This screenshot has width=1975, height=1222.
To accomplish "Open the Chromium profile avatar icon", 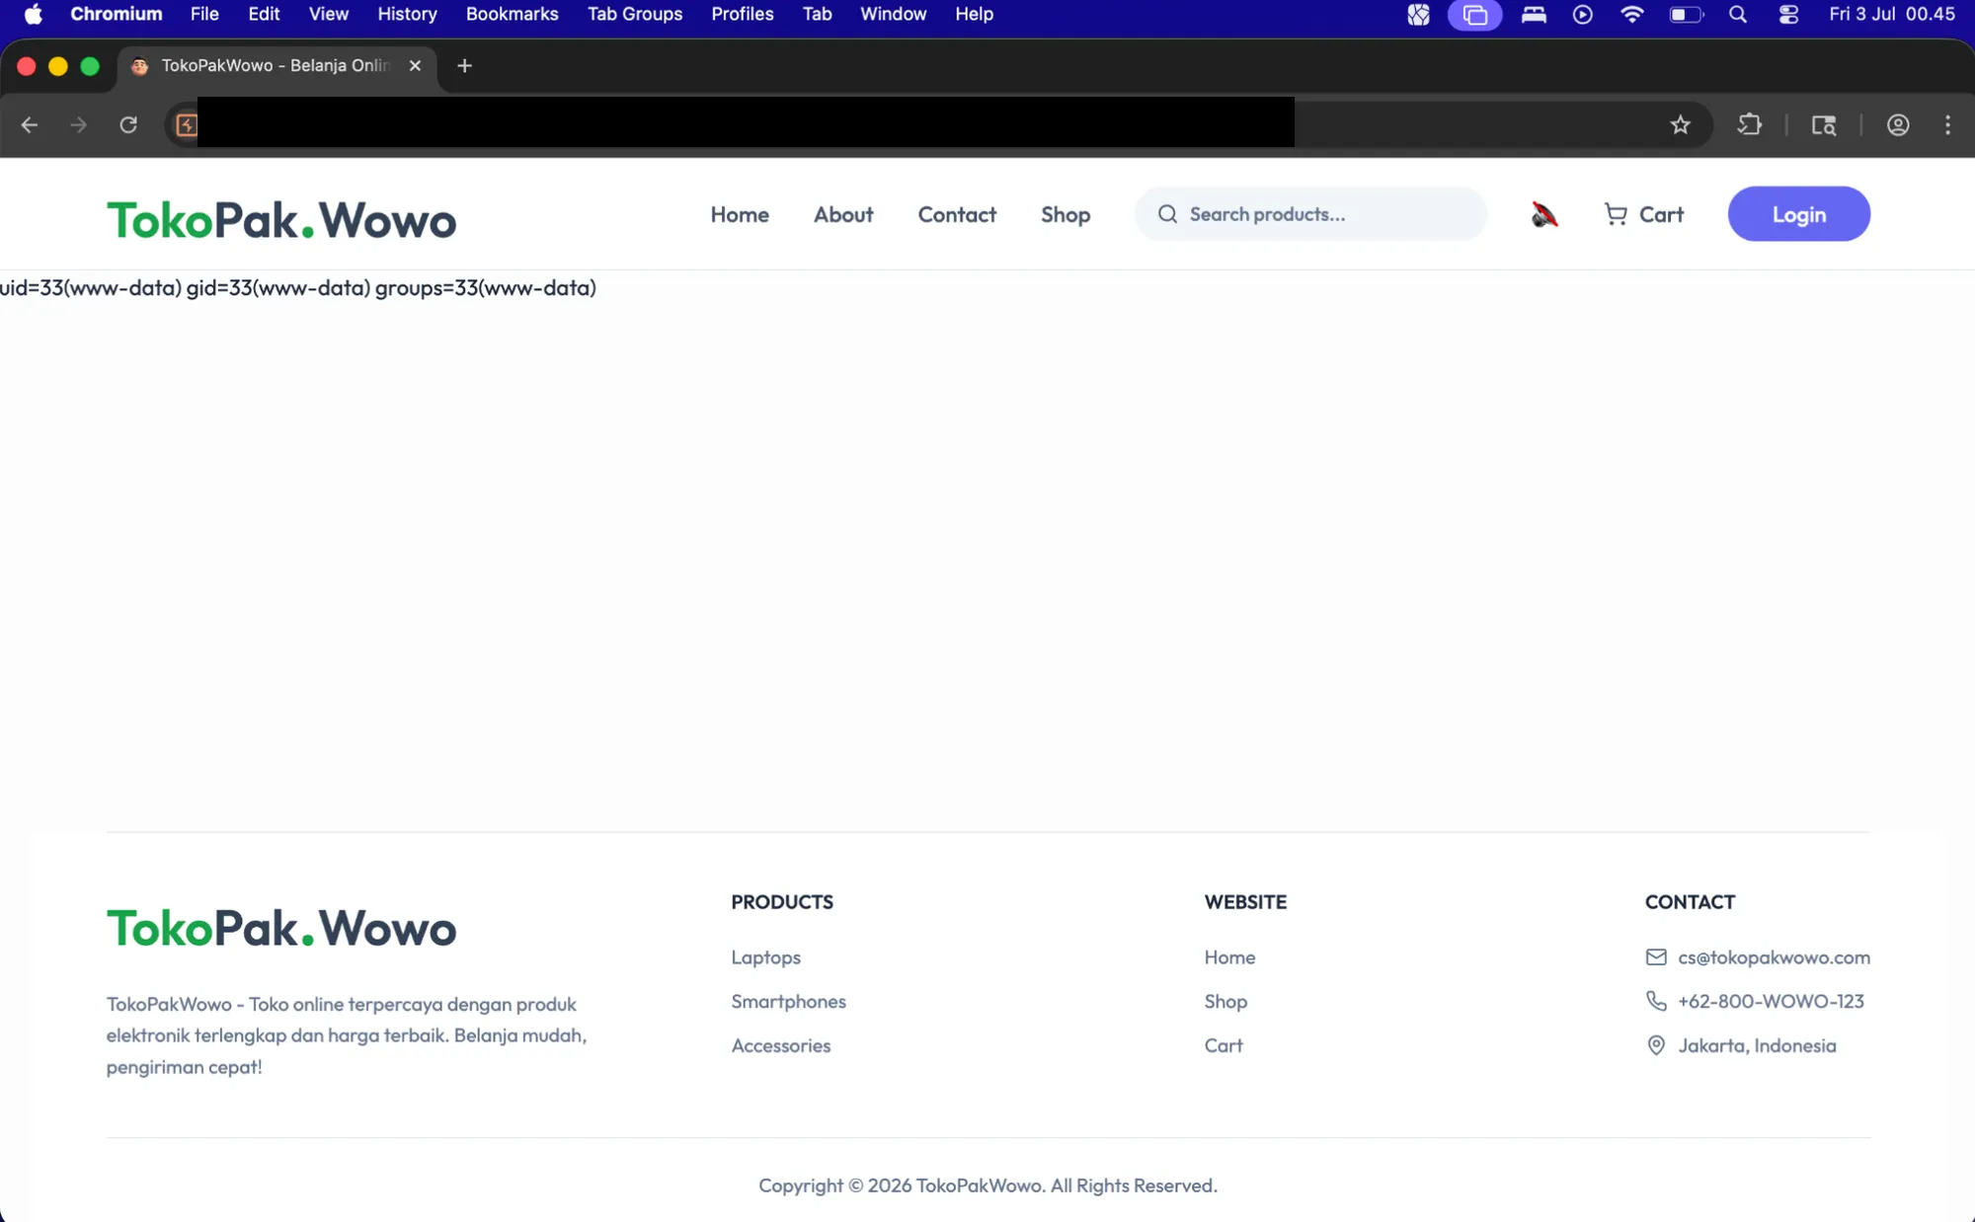I will [1898, 125].
